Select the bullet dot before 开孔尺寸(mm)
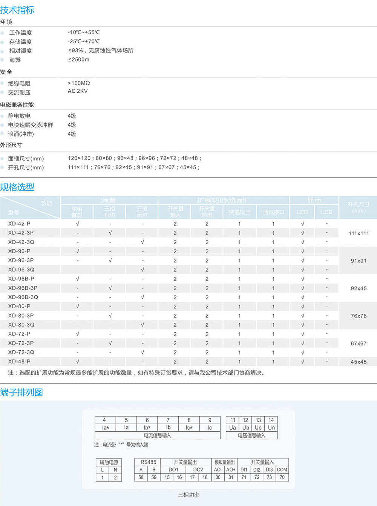 click(2, 168)
